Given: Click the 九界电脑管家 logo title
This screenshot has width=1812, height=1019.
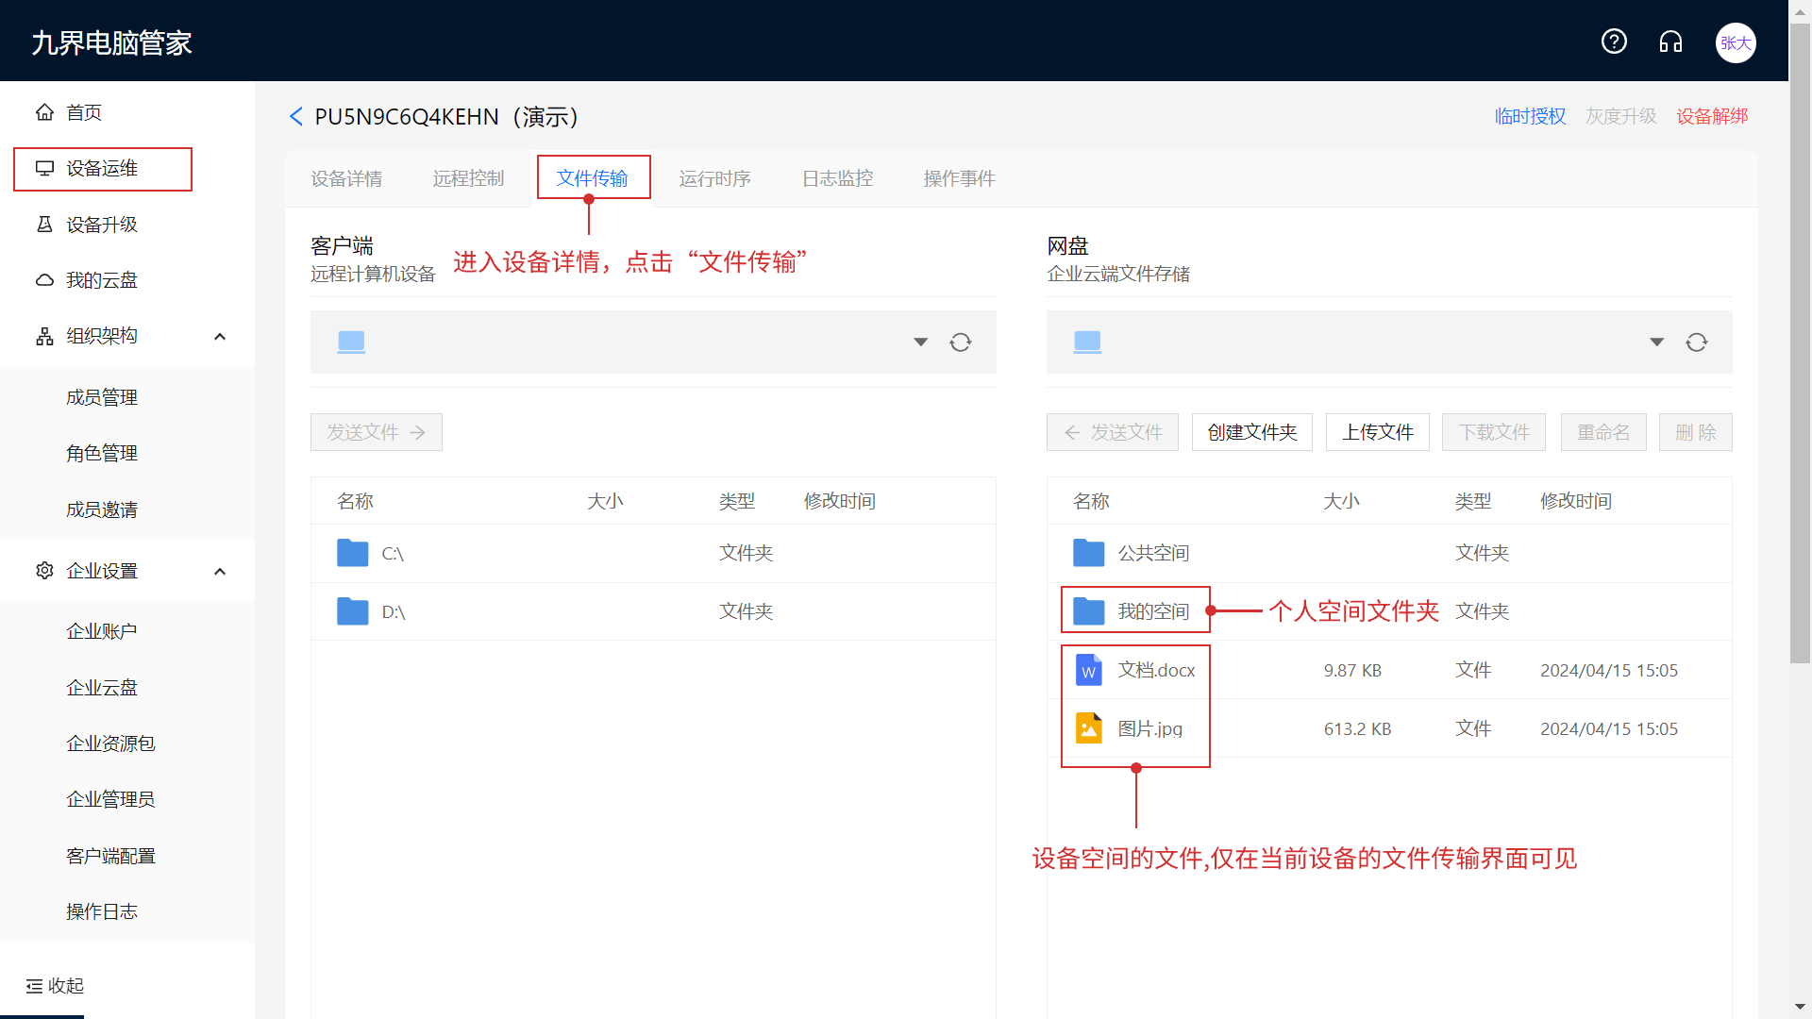Looking at the screenshot, I should (111, 42).
